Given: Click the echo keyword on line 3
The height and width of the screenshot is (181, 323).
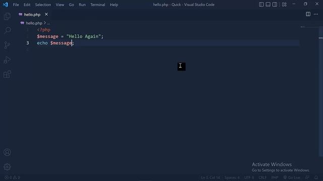Looking at the screenshot, I should 42,43.
